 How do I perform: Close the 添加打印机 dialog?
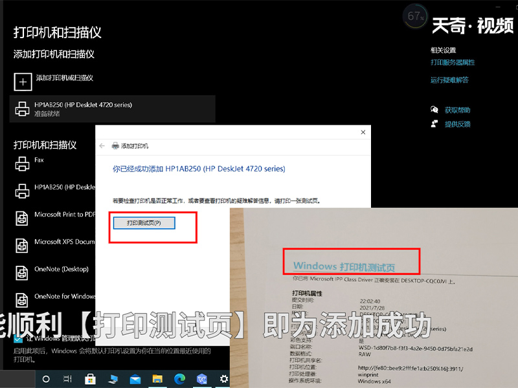click(363, 133)
